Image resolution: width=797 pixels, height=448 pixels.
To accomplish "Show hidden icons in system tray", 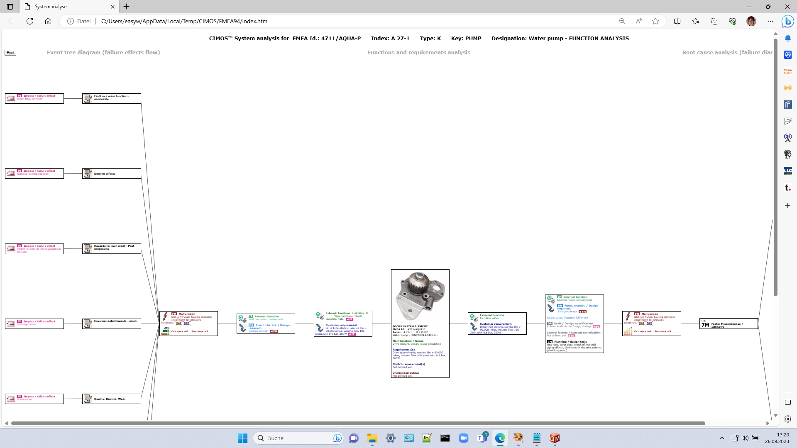I will [722, 438].
